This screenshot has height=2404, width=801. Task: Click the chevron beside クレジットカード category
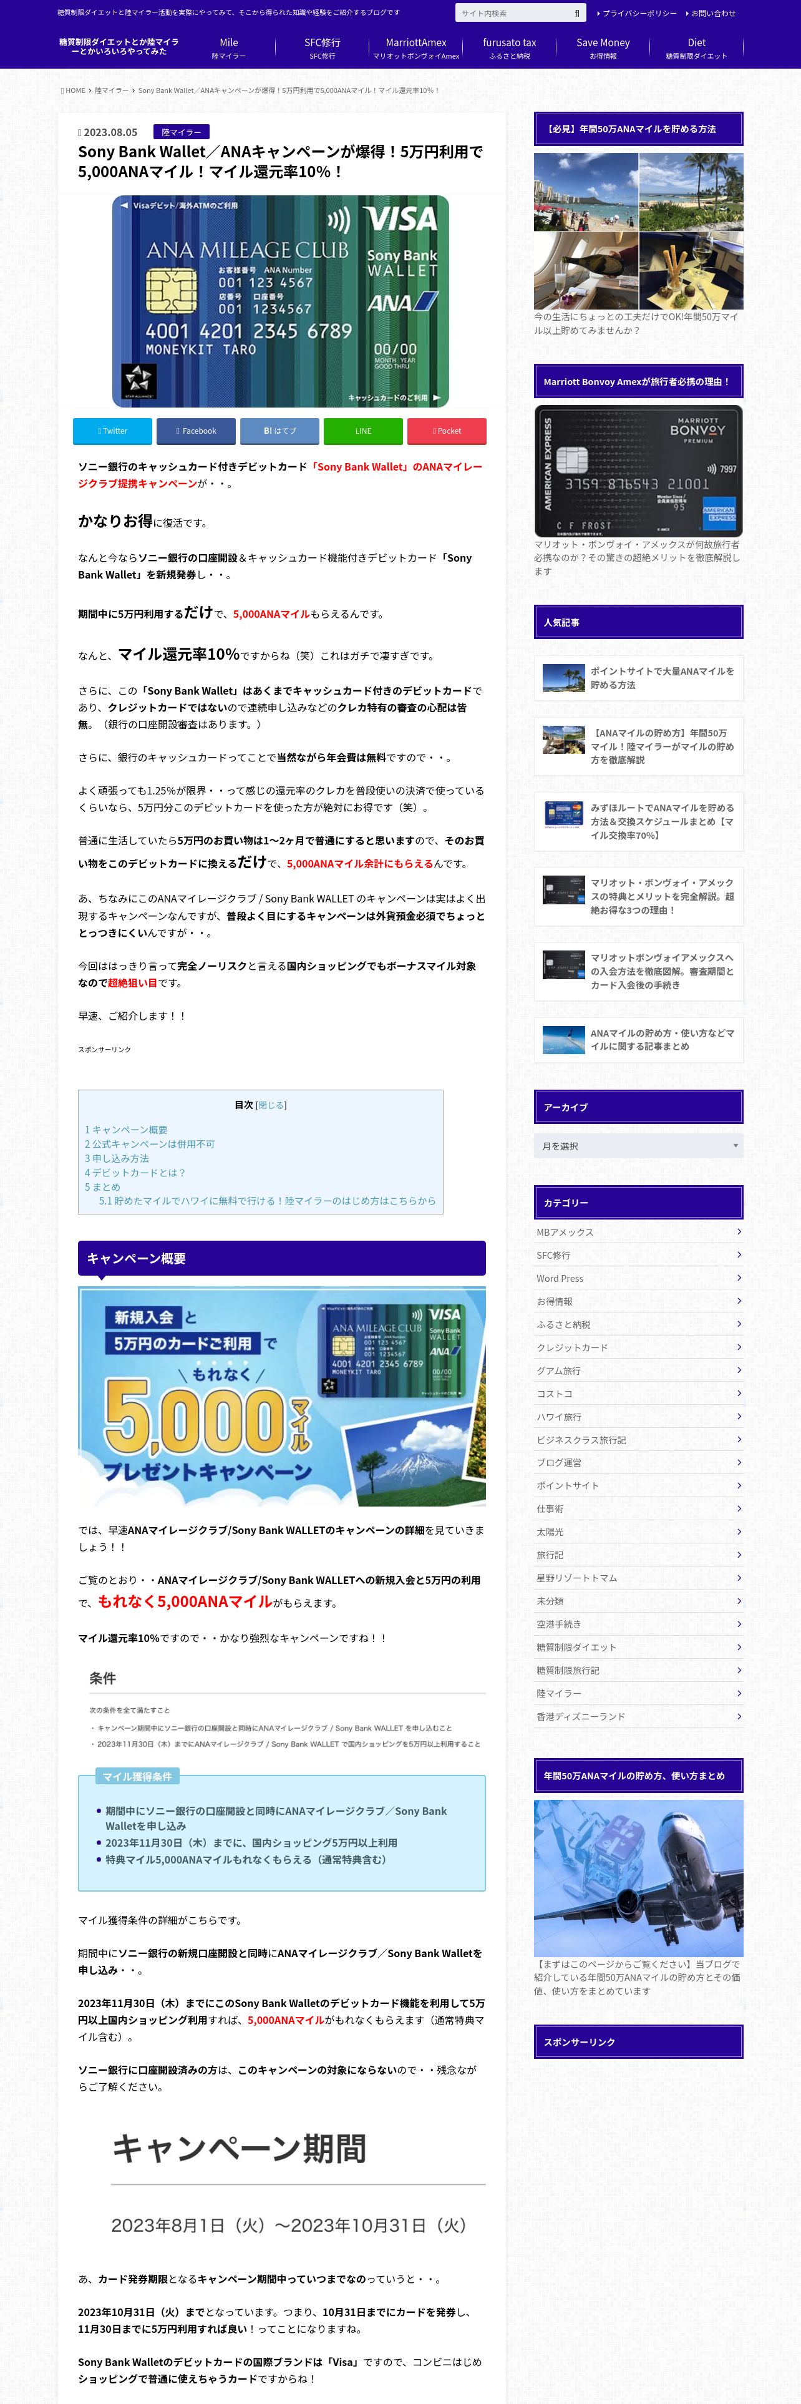[739, 1347]
